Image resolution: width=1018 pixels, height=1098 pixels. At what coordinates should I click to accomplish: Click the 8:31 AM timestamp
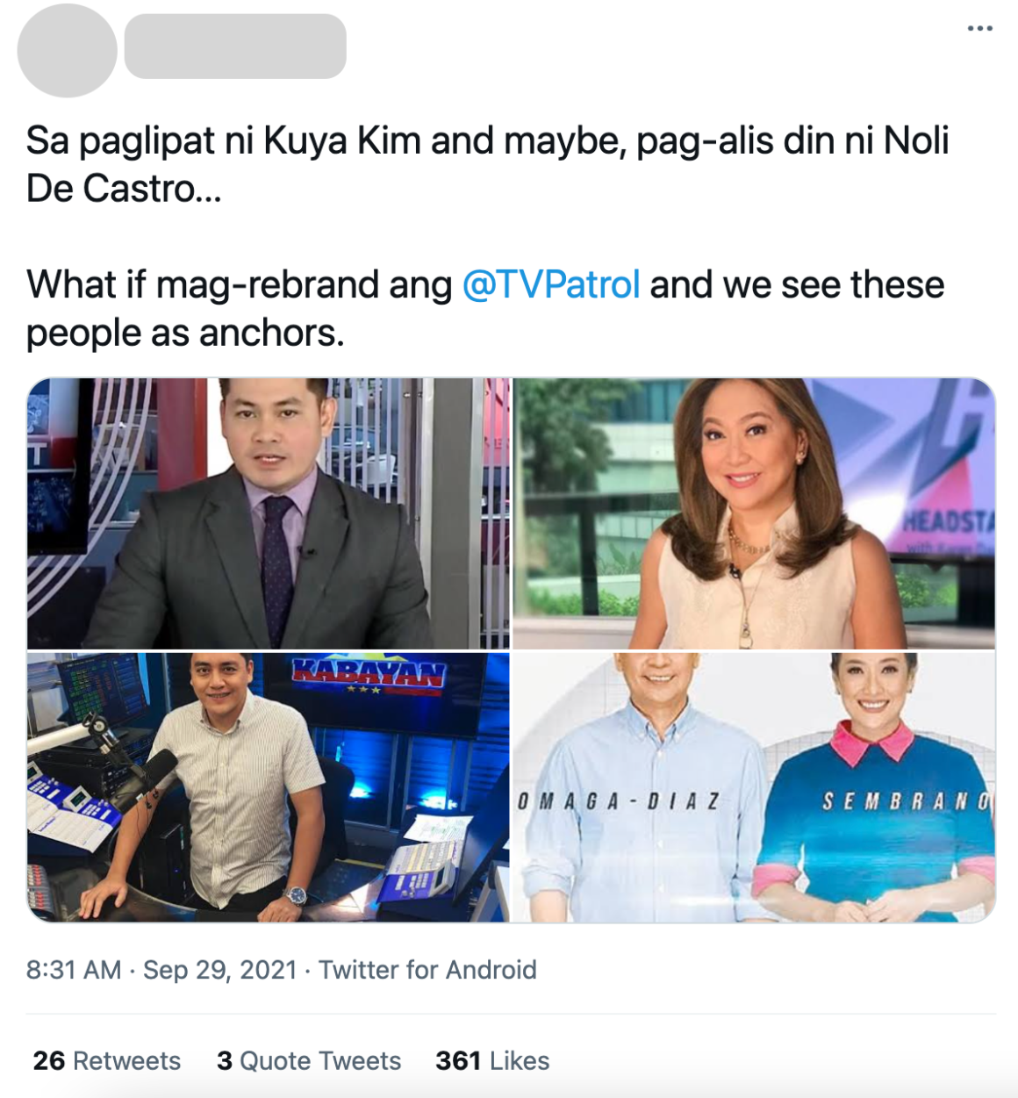tap(74, 970)
